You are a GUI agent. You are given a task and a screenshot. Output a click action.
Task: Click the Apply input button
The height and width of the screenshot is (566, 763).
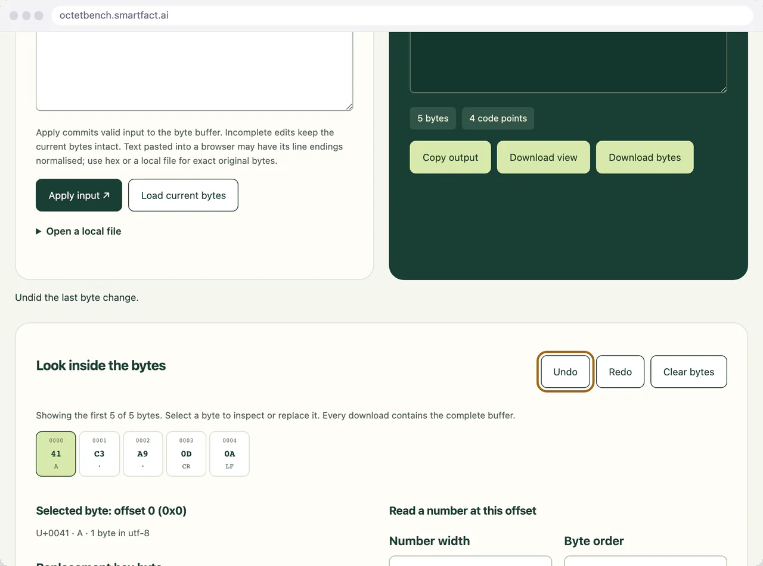pos(79,195)
